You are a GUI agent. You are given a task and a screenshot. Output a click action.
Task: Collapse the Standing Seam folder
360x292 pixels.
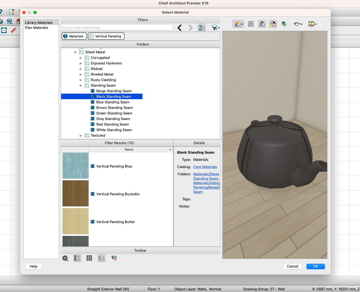(x=81, y=86)
